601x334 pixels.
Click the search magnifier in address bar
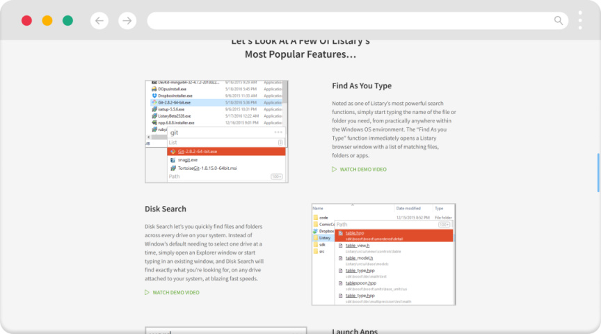point(559,21)
